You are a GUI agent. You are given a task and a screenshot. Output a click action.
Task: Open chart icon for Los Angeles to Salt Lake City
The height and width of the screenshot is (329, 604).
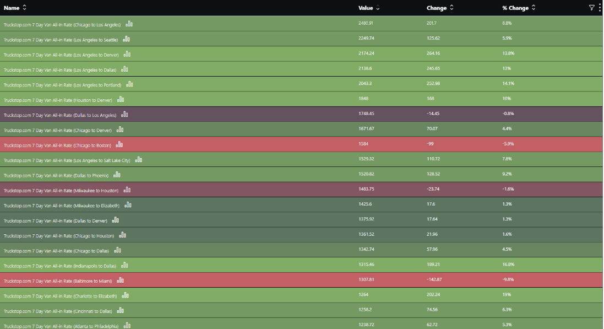(139, 160)
